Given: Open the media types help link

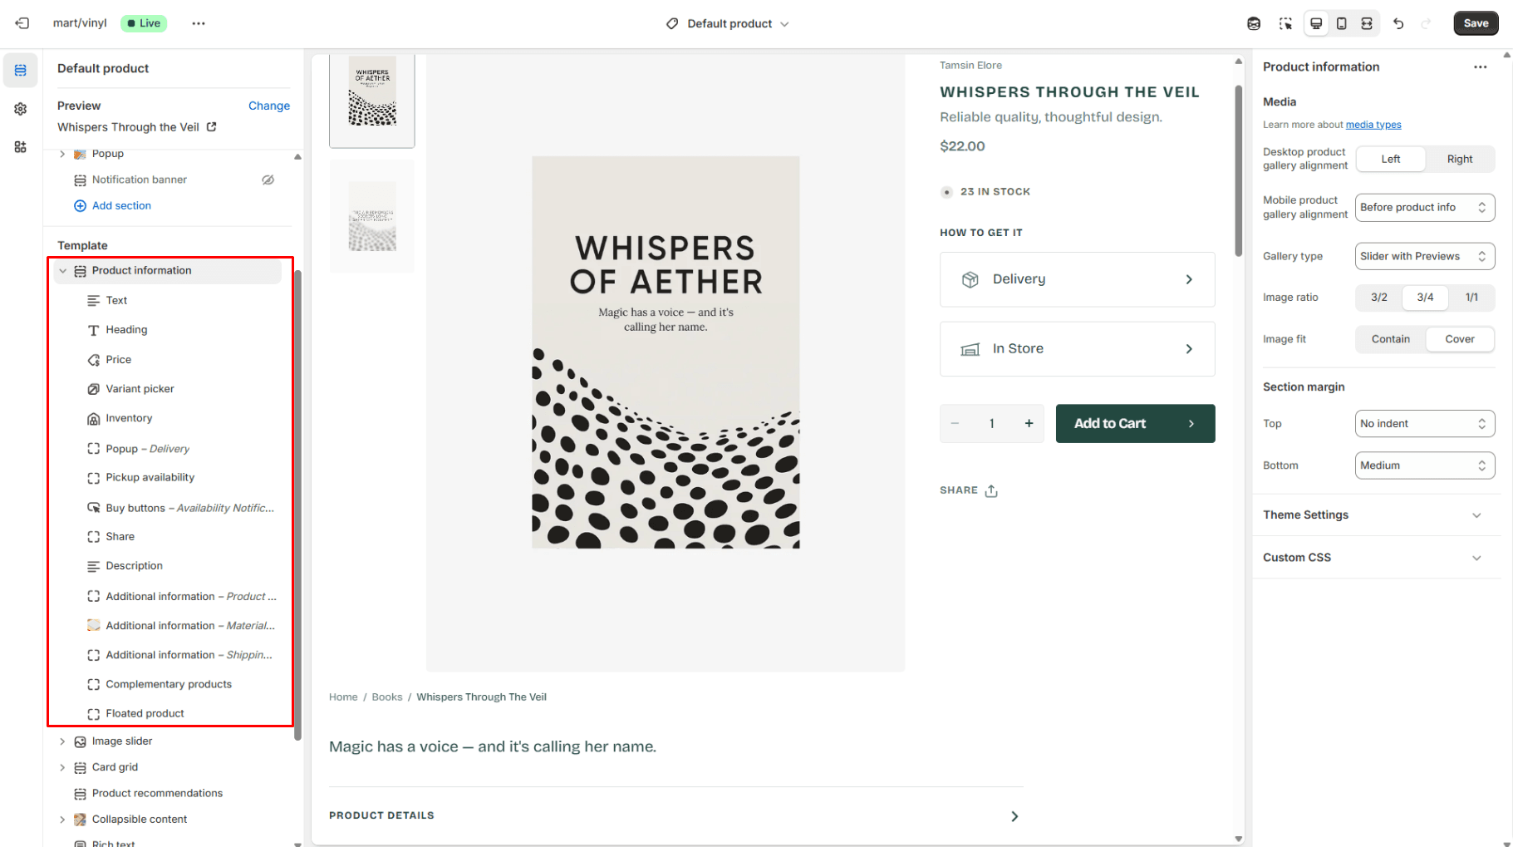Looking at the screenshot, I should pyautogui.click(x=1373, y=125).
